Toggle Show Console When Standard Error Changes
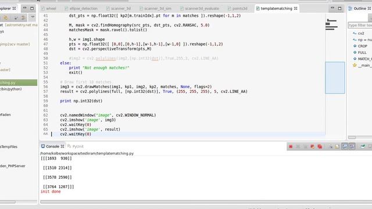372x209 pixels. click(x=352, y=147)
